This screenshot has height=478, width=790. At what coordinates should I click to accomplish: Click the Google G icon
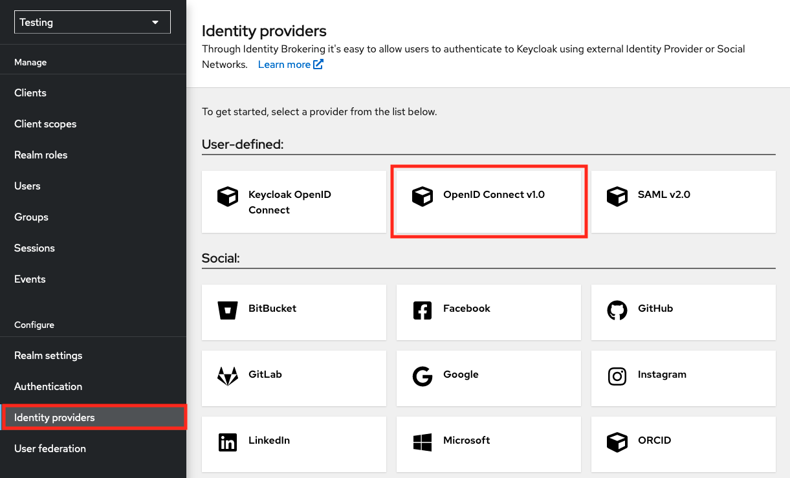coord(422,376)
